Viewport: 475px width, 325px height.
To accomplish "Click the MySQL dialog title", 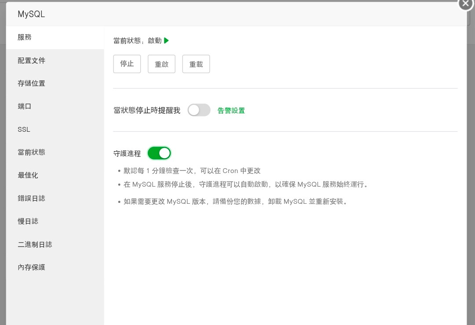I will pos(31,14).
